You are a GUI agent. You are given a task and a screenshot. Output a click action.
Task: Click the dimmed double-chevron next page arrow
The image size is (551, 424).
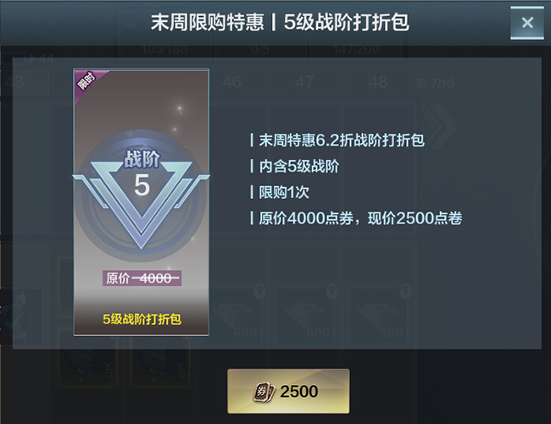[x=439, y=125]
